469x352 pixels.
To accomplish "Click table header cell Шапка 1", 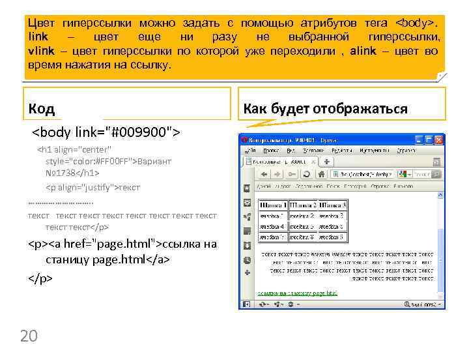I will coord(273,205).
